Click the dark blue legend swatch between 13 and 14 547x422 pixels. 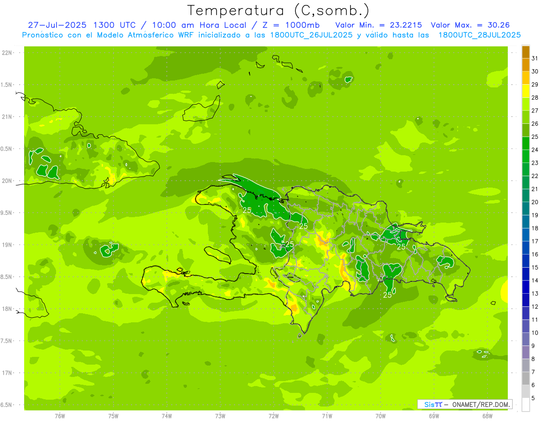[526, 287]
